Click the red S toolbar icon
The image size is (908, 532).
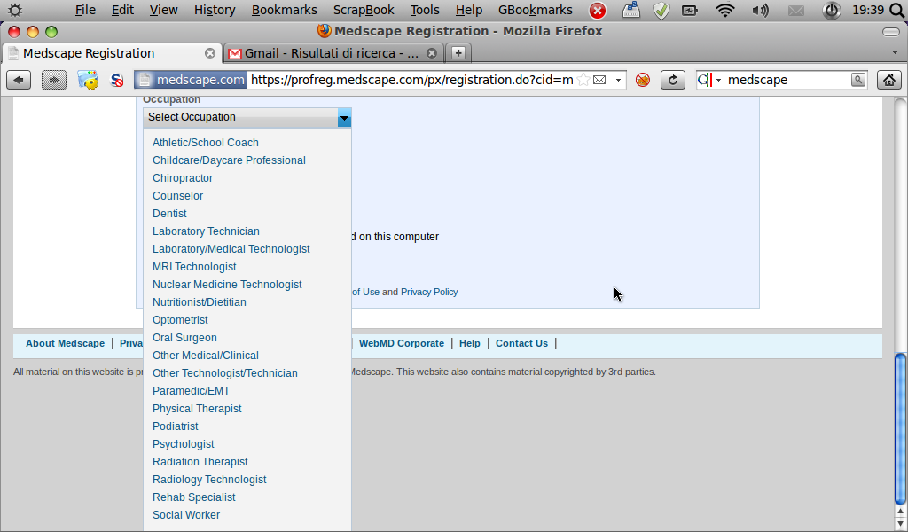[117, 80]
